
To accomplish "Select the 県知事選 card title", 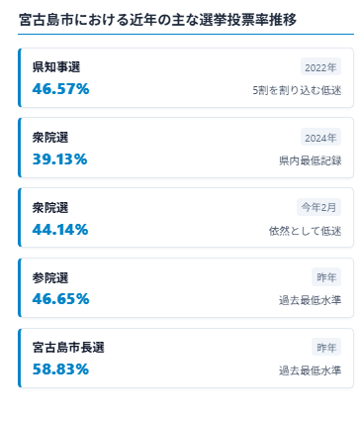I will (56, 67).
